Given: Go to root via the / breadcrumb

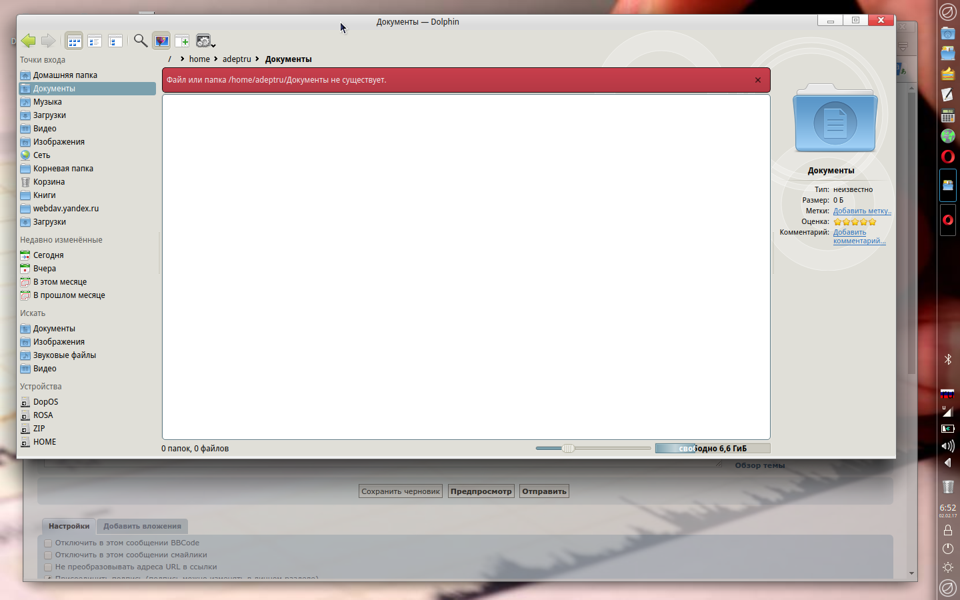Looking at the screenshot, I should (170, 59).
